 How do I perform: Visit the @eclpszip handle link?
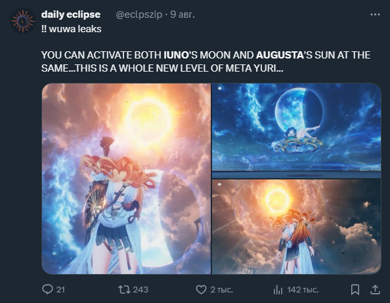[x=139, y=14]
